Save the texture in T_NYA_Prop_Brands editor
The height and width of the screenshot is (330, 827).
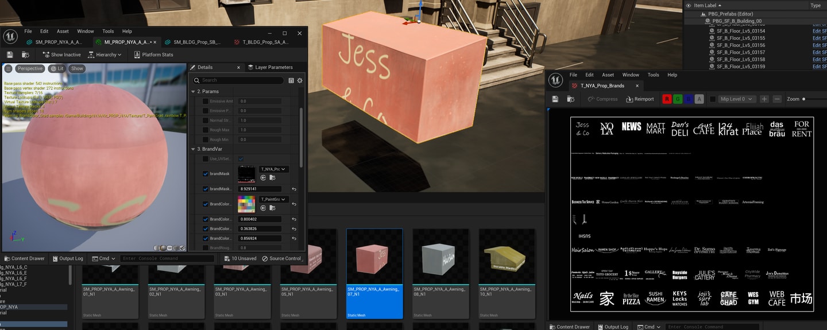tap(555, 99)
